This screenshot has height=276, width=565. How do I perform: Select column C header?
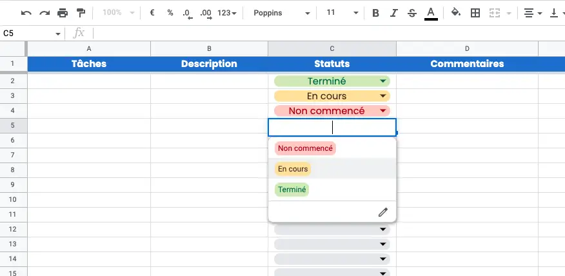point(332,48)
